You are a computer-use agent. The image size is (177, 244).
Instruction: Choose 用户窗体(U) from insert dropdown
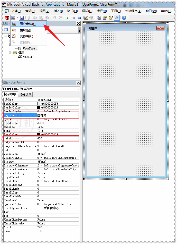pyautogui.click(x=29, y=24)
